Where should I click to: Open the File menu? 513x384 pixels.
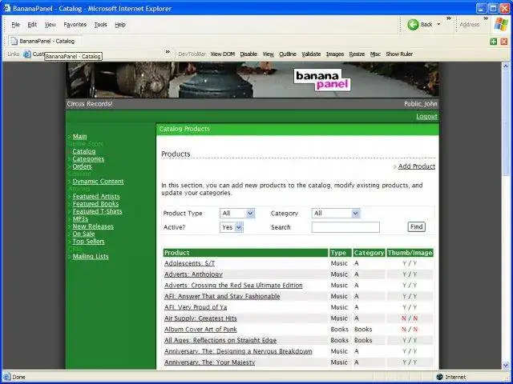pyautogui.click(x=16, y=25)
